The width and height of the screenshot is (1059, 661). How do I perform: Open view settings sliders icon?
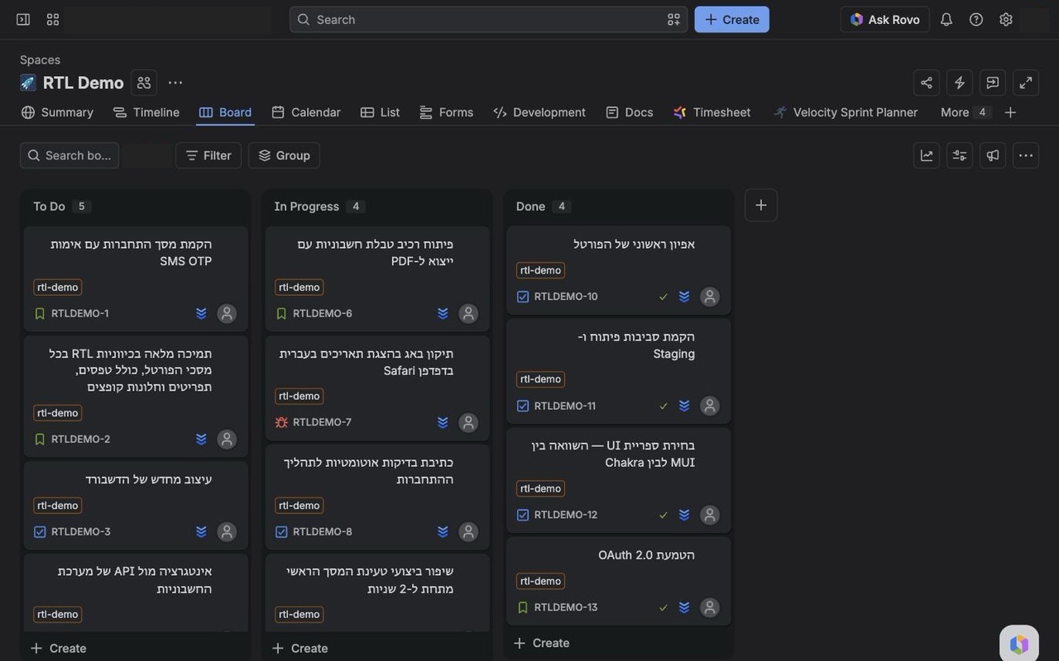pyautogui.click(x=960, y=155)
